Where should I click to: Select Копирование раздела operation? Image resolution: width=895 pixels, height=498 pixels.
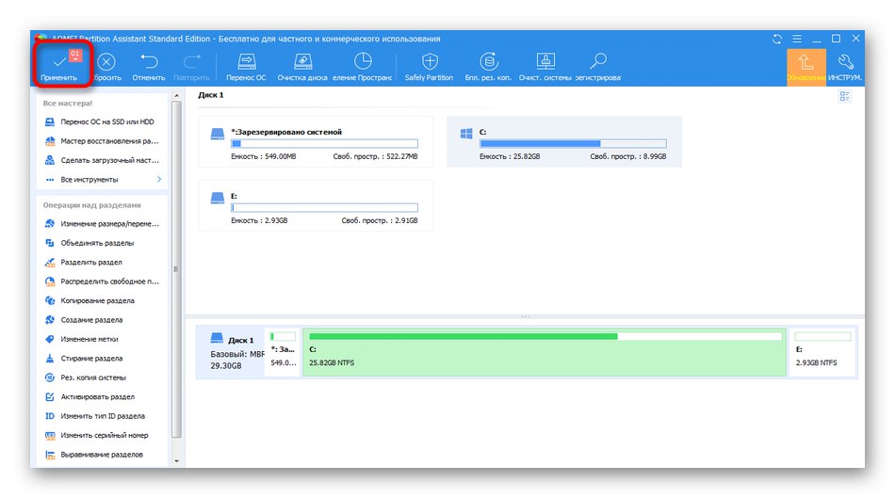(89, 300)
